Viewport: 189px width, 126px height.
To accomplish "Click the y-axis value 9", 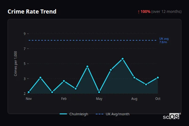I will [25, 34].
